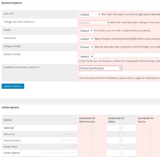Deactivate Screen-Meta for Author
Image resolution: width=160 pixels, height=157 pixels.
click(x=150, y=147)
